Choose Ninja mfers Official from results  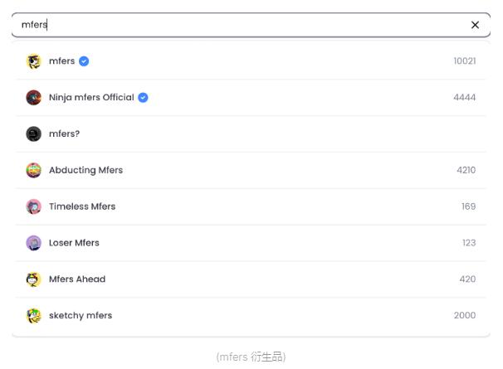tap(91, 98)
